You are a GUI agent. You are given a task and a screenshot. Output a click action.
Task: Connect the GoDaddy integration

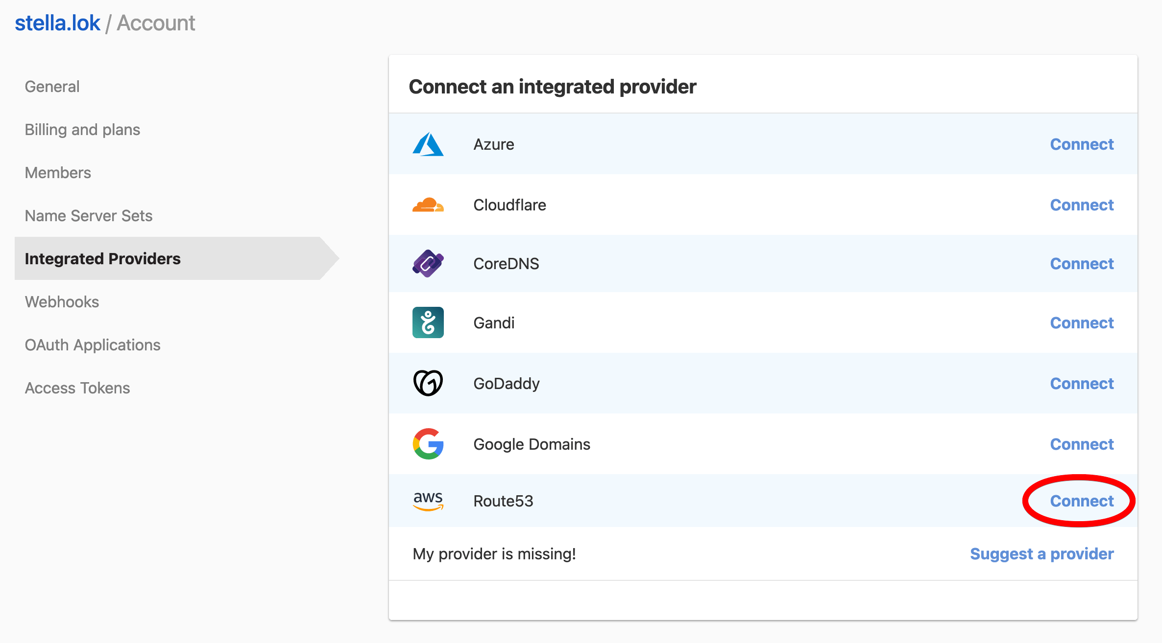[x=1082, y=383]
